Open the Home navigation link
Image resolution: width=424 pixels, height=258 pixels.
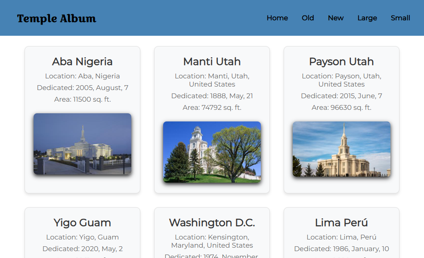pos(277,18)
